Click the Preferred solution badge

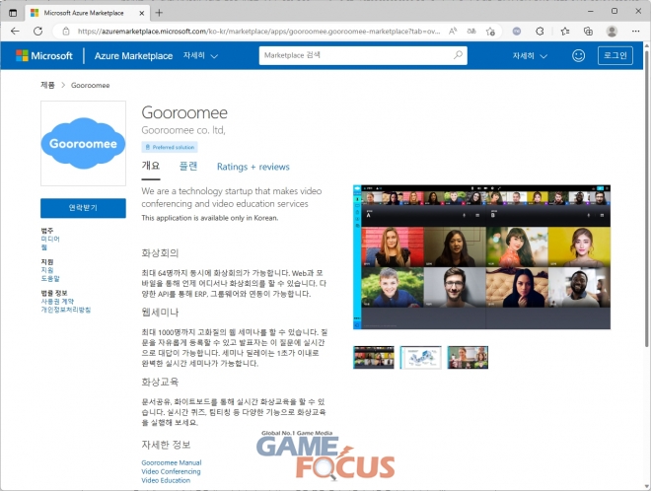(170, 147)
